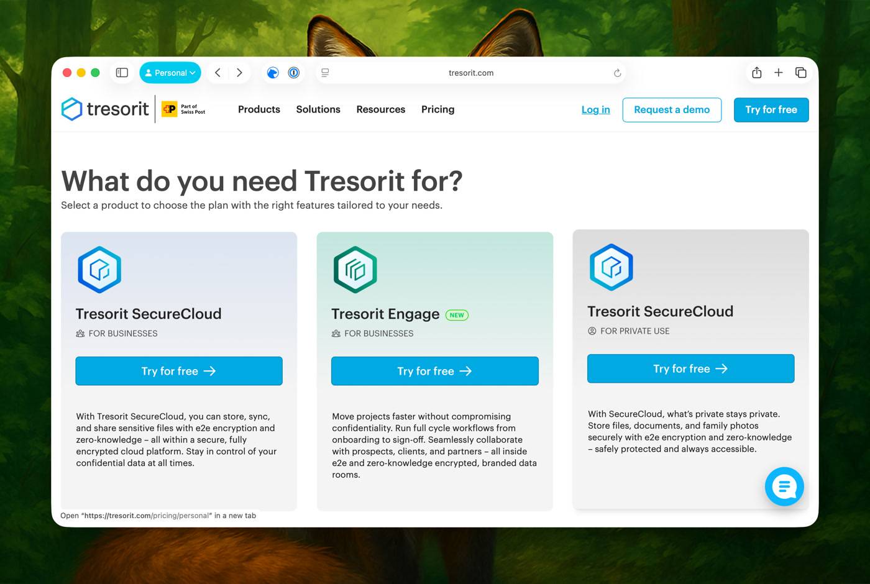Viewport: 870px width, 584px height.
Task: Open the 1Password extension
Action: [x=294, y=73]
